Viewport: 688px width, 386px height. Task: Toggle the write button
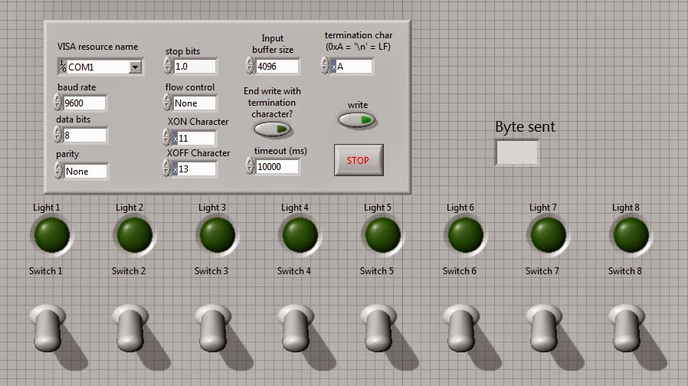pyautogui.click(x=357, y=119)
